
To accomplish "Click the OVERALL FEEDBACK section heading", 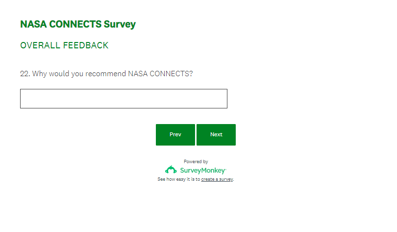I will tap(64, 45).
